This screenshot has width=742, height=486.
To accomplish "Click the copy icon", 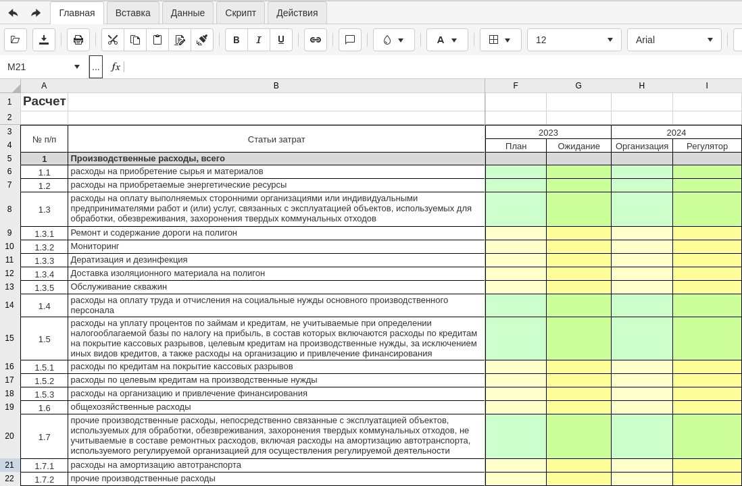I will (135, 40).
